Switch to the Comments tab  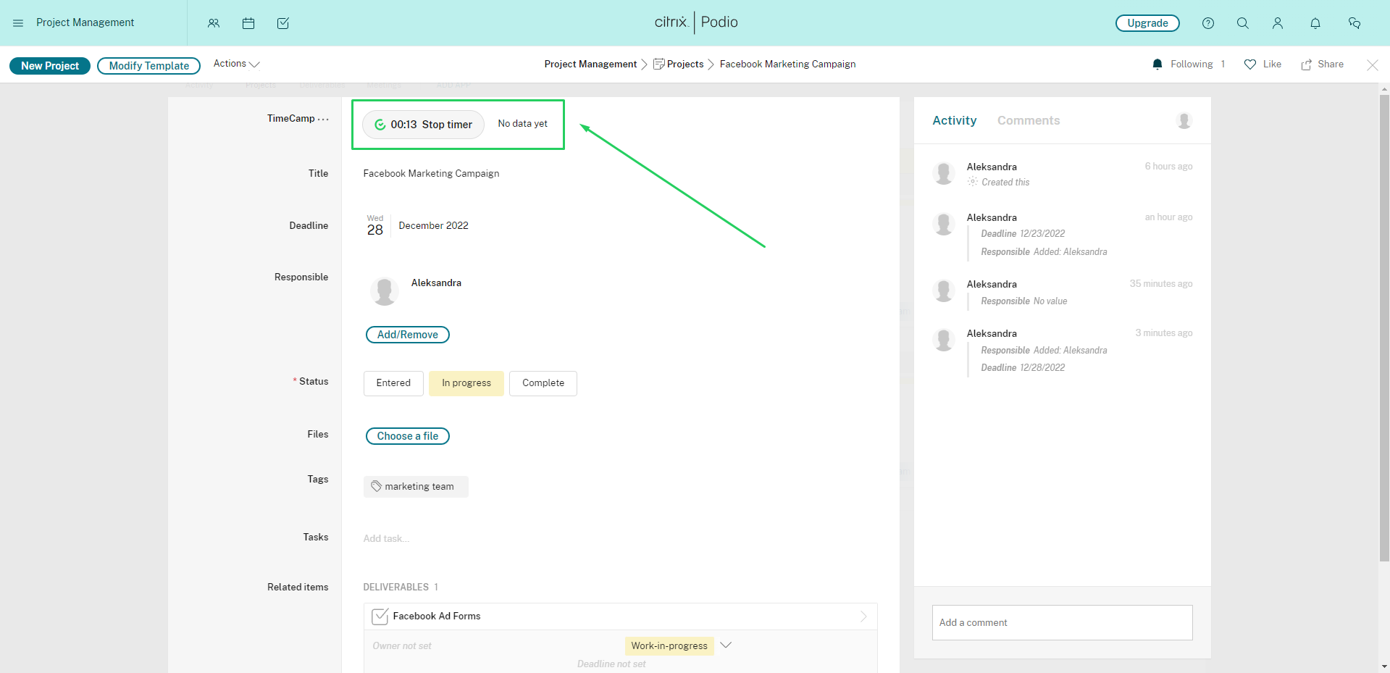coord(1028,120)
